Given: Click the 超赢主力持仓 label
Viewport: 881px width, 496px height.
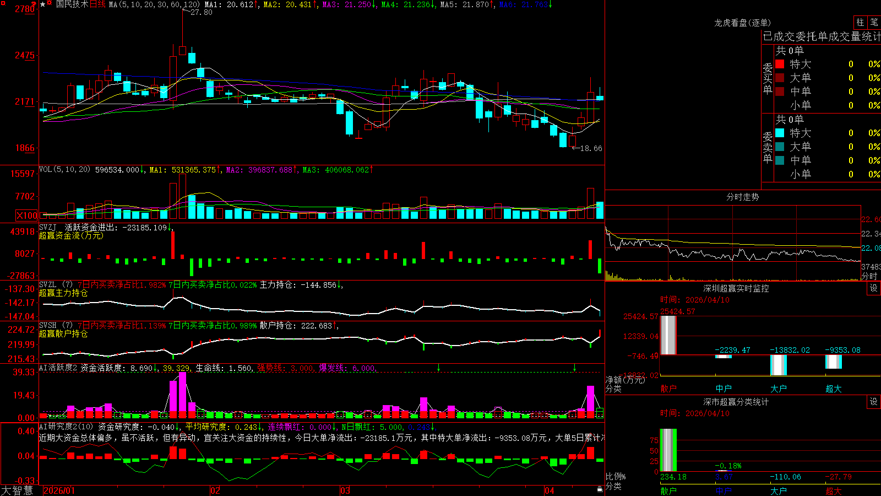Looking at the screenshot, I should (x=63, y=293).
